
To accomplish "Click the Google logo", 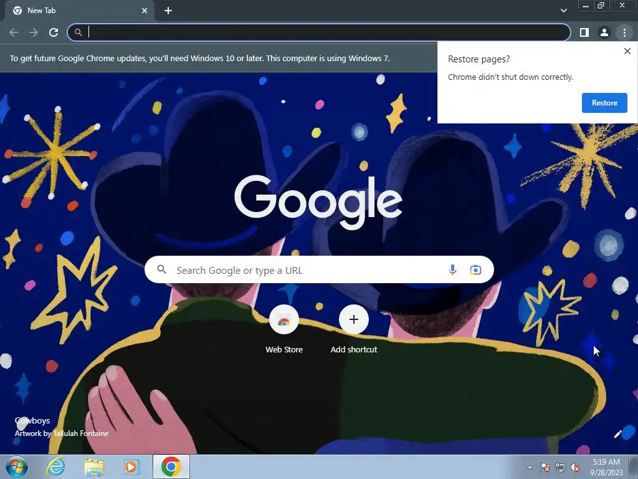I will [x=318, y=202].
